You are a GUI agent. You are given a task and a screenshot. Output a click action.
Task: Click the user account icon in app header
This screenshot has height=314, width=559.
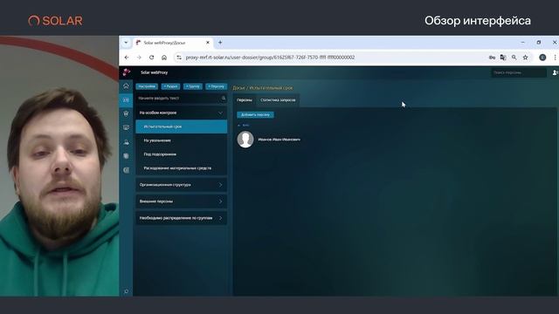555,72
